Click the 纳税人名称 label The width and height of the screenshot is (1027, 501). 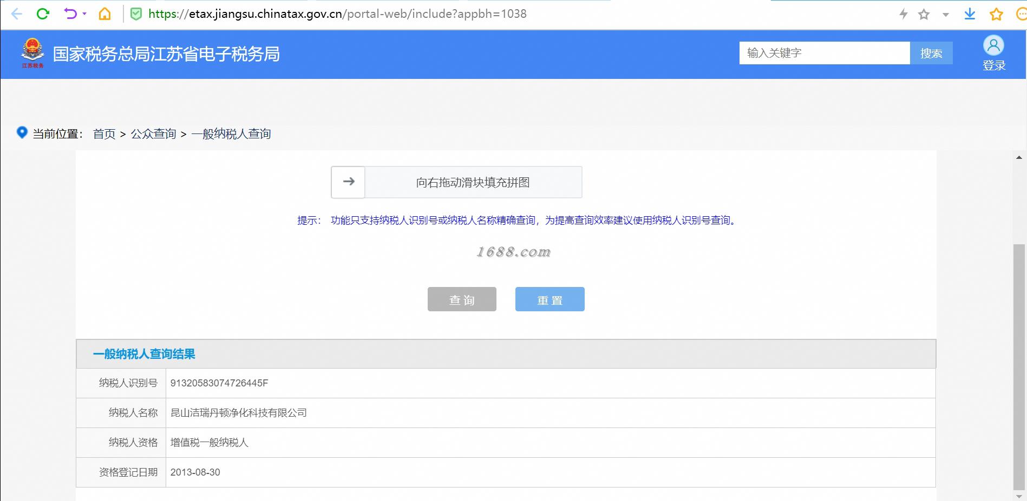click(133, 413)
